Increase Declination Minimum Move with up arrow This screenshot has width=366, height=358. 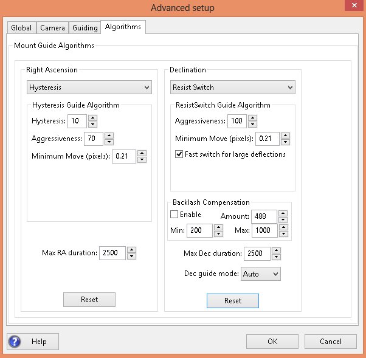pos(285,136)
